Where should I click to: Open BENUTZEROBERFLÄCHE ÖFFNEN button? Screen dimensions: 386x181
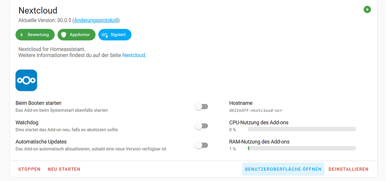coord(283,169)
